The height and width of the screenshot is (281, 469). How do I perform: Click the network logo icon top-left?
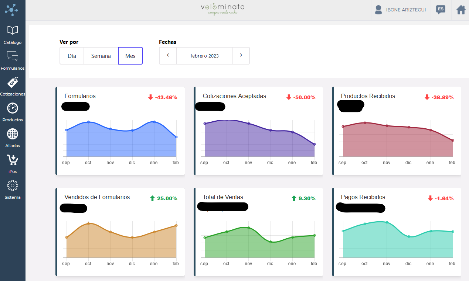[x=11, y=10]
